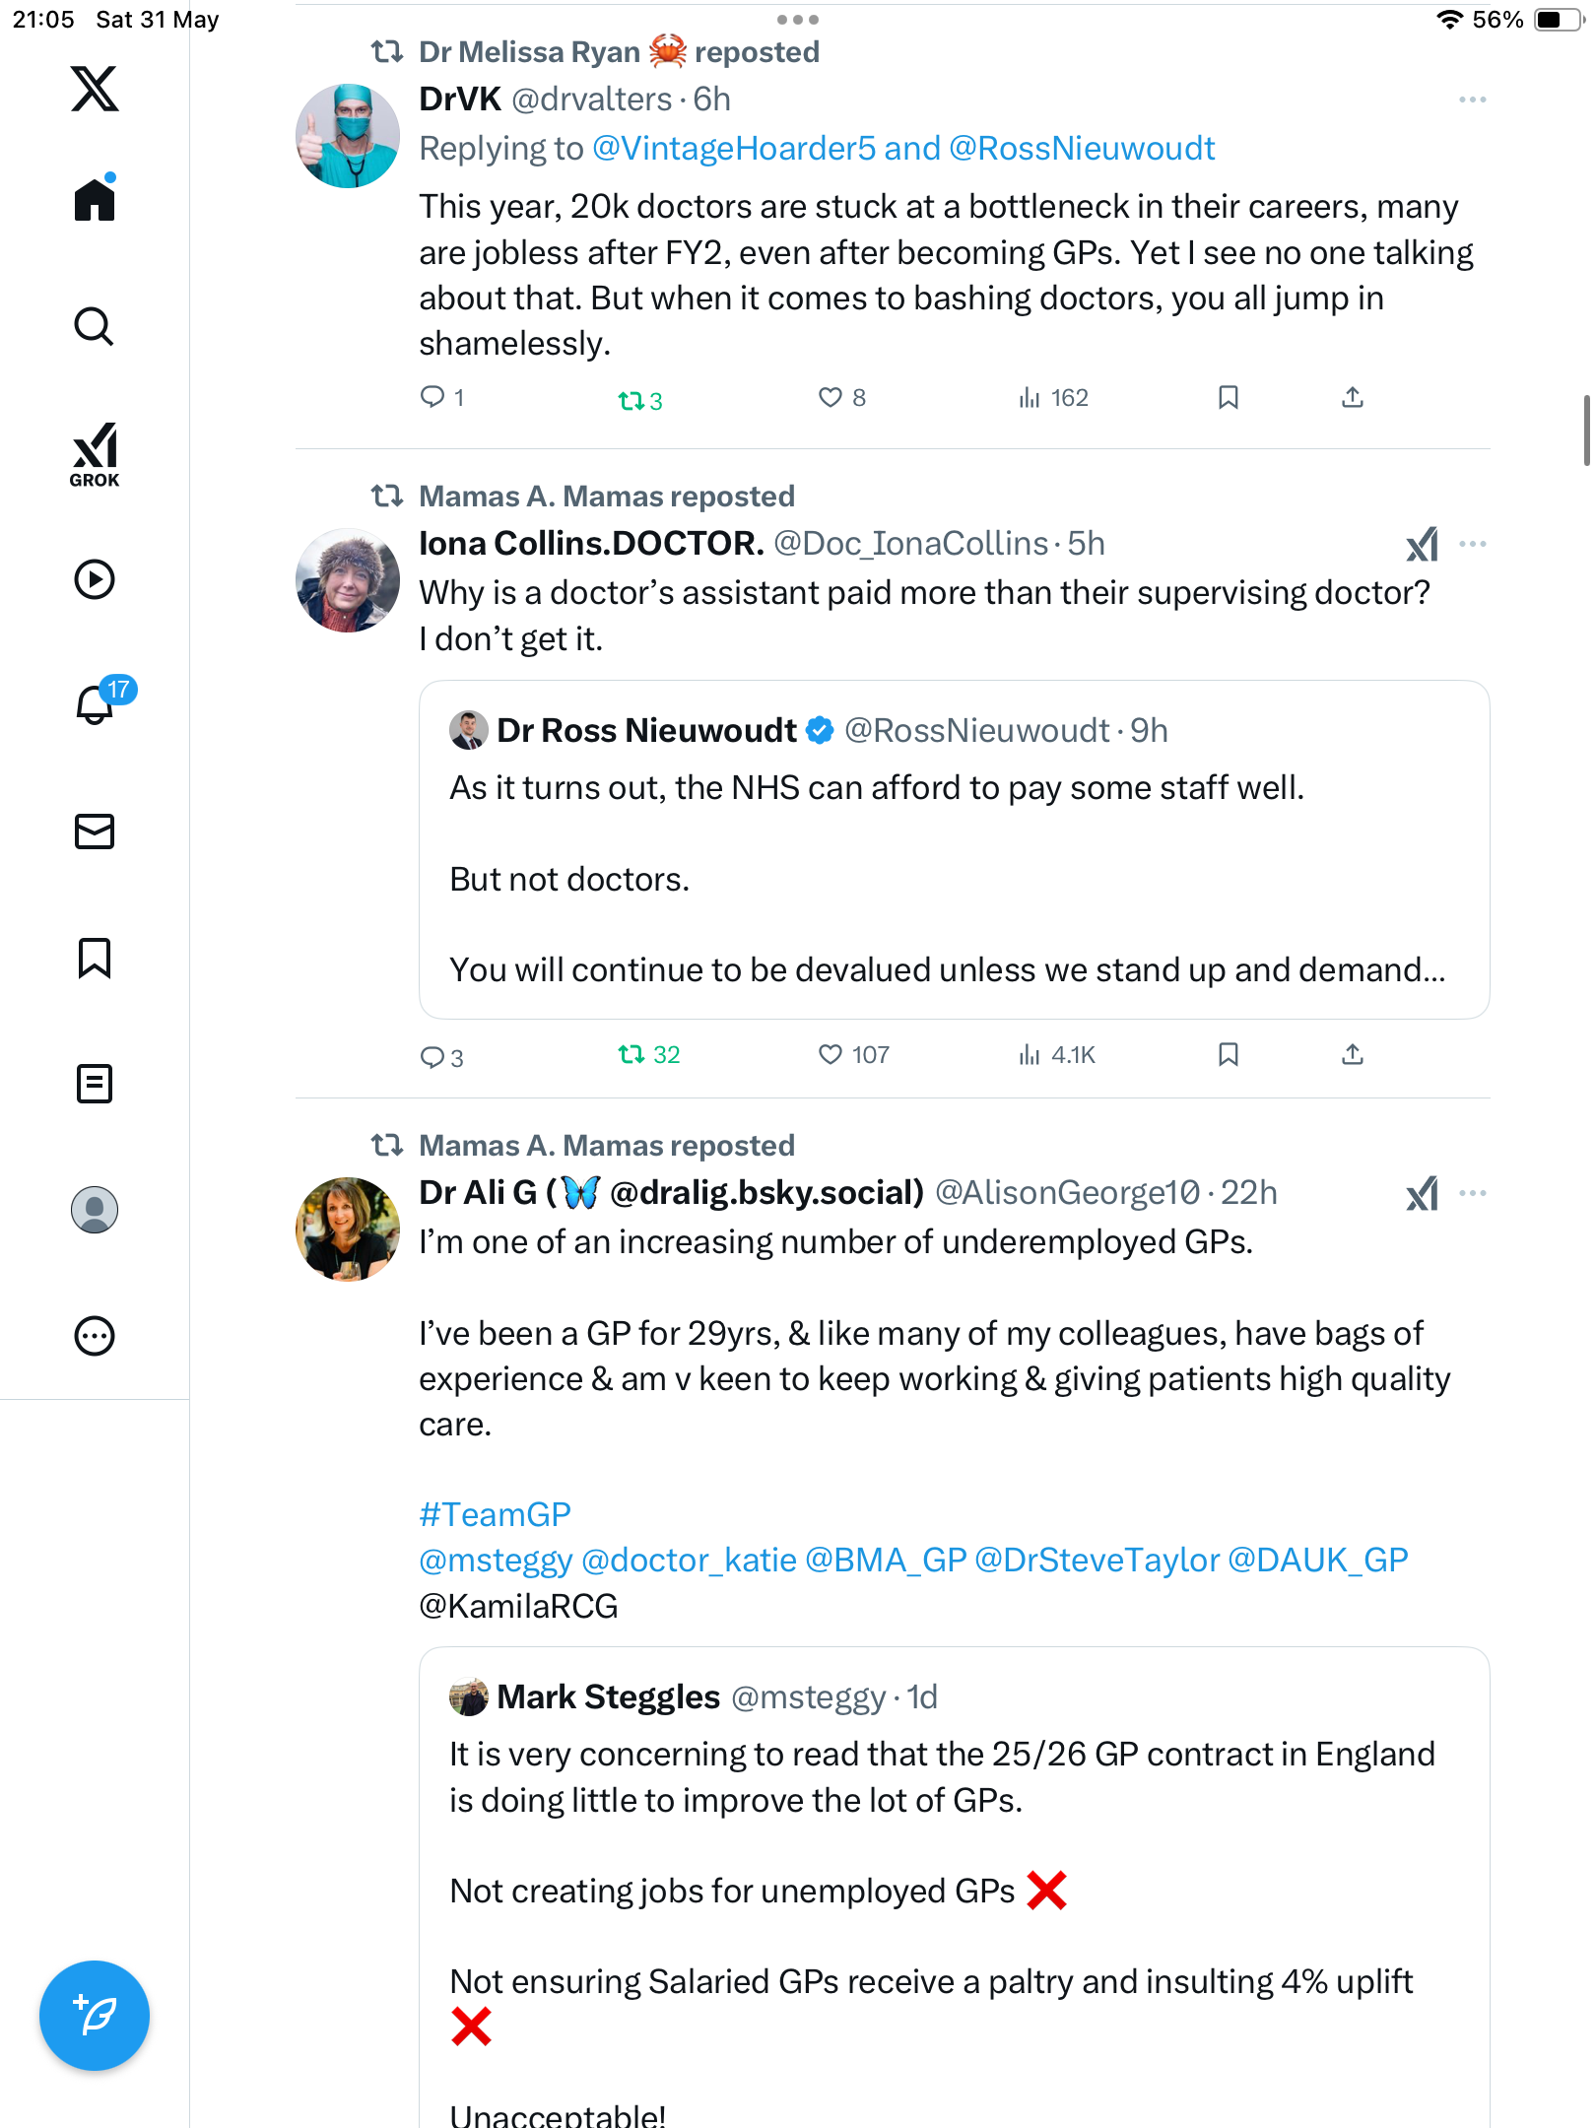Open profile icon in the sidebar
The height and width of the screenshot is (2128, 1596).
tap(95, 1210)
